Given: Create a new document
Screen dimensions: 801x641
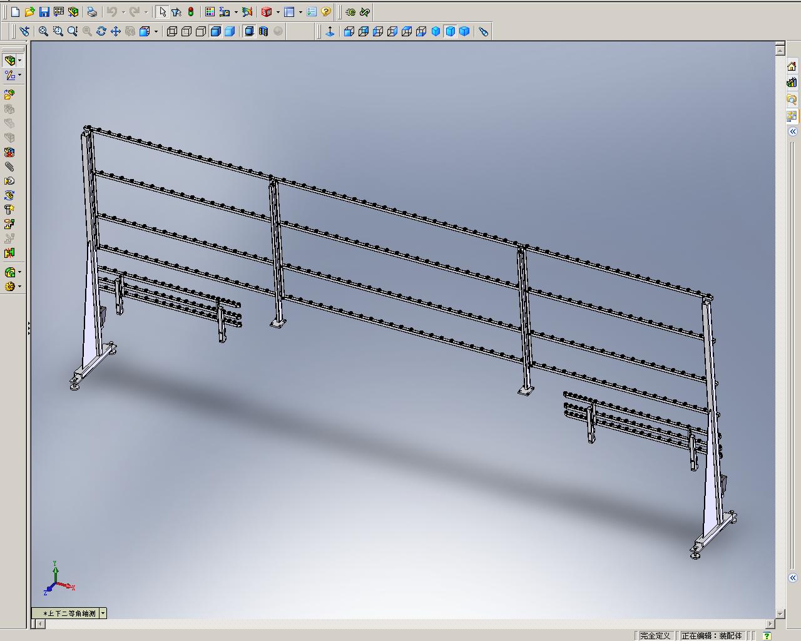Looking at the screenshot, I should coord(16,12).
